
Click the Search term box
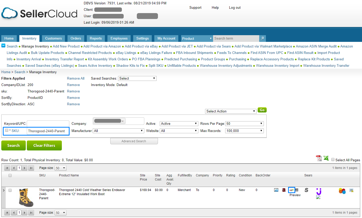tap(236, 39)
